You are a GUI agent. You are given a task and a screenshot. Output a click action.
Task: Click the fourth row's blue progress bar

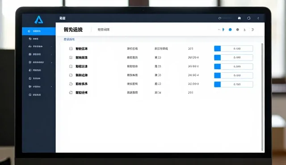(233, 75)
